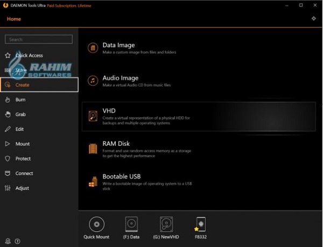Image resolution: width=323 pixels, height=247 pixels.
Task: Choose the Audio Image option title
Action: pyautogui.click(x=121, y=78)
